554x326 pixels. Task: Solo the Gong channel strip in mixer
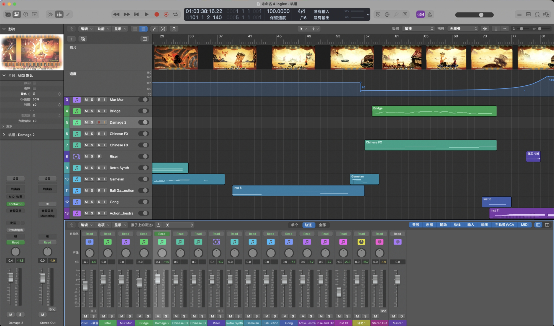click(x=293, y=316)
